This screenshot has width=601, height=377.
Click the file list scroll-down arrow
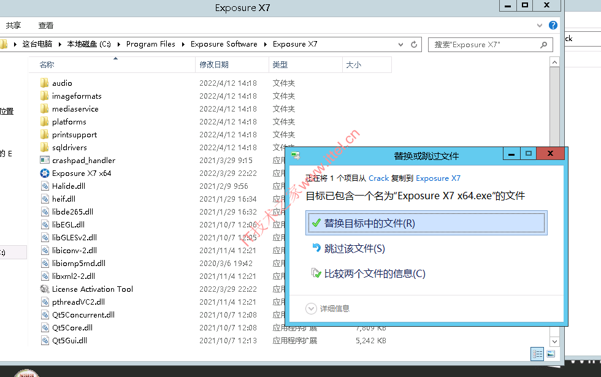click(x=554, y=341)
